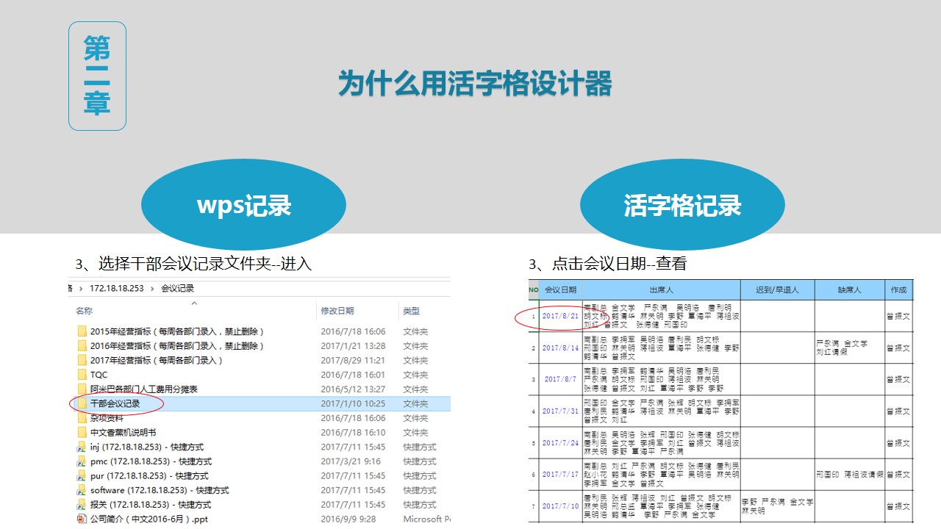Sort by the 修改日期 column header
The image size is (941, 529).
click(337, 312)
